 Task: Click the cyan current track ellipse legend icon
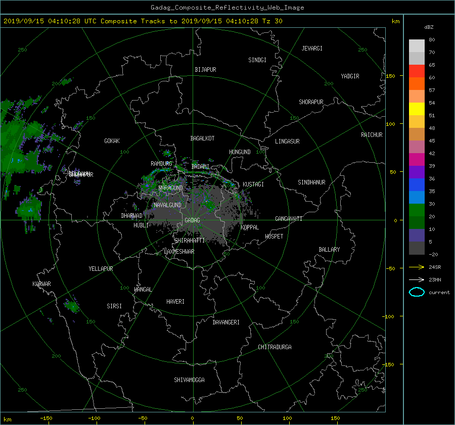coord(417,292)
